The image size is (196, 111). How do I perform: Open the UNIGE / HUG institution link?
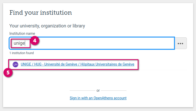pos(77,65)
